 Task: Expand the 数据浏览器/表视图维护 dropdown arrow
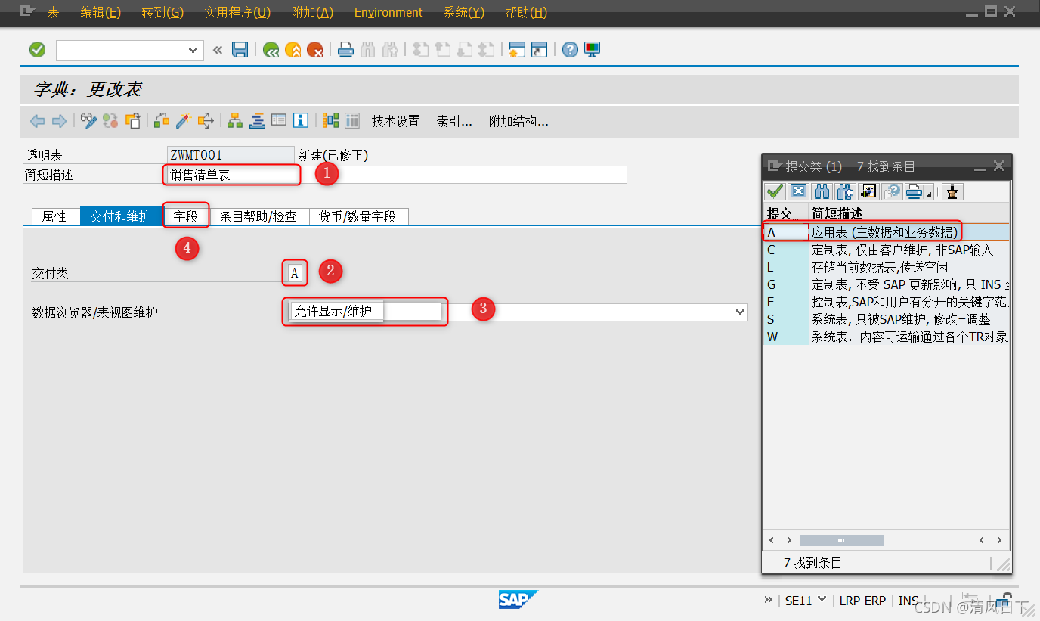tap(739, 312)
